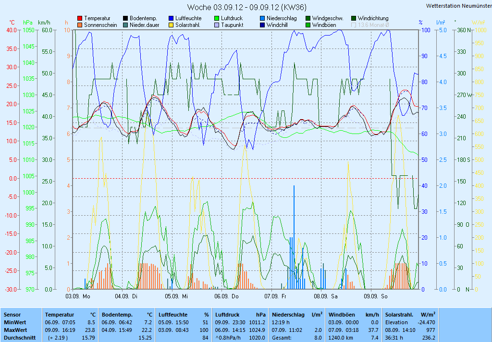Screen dimensions: 492x342
Task: Click the MaxWert row label
Action: (16, 330)
